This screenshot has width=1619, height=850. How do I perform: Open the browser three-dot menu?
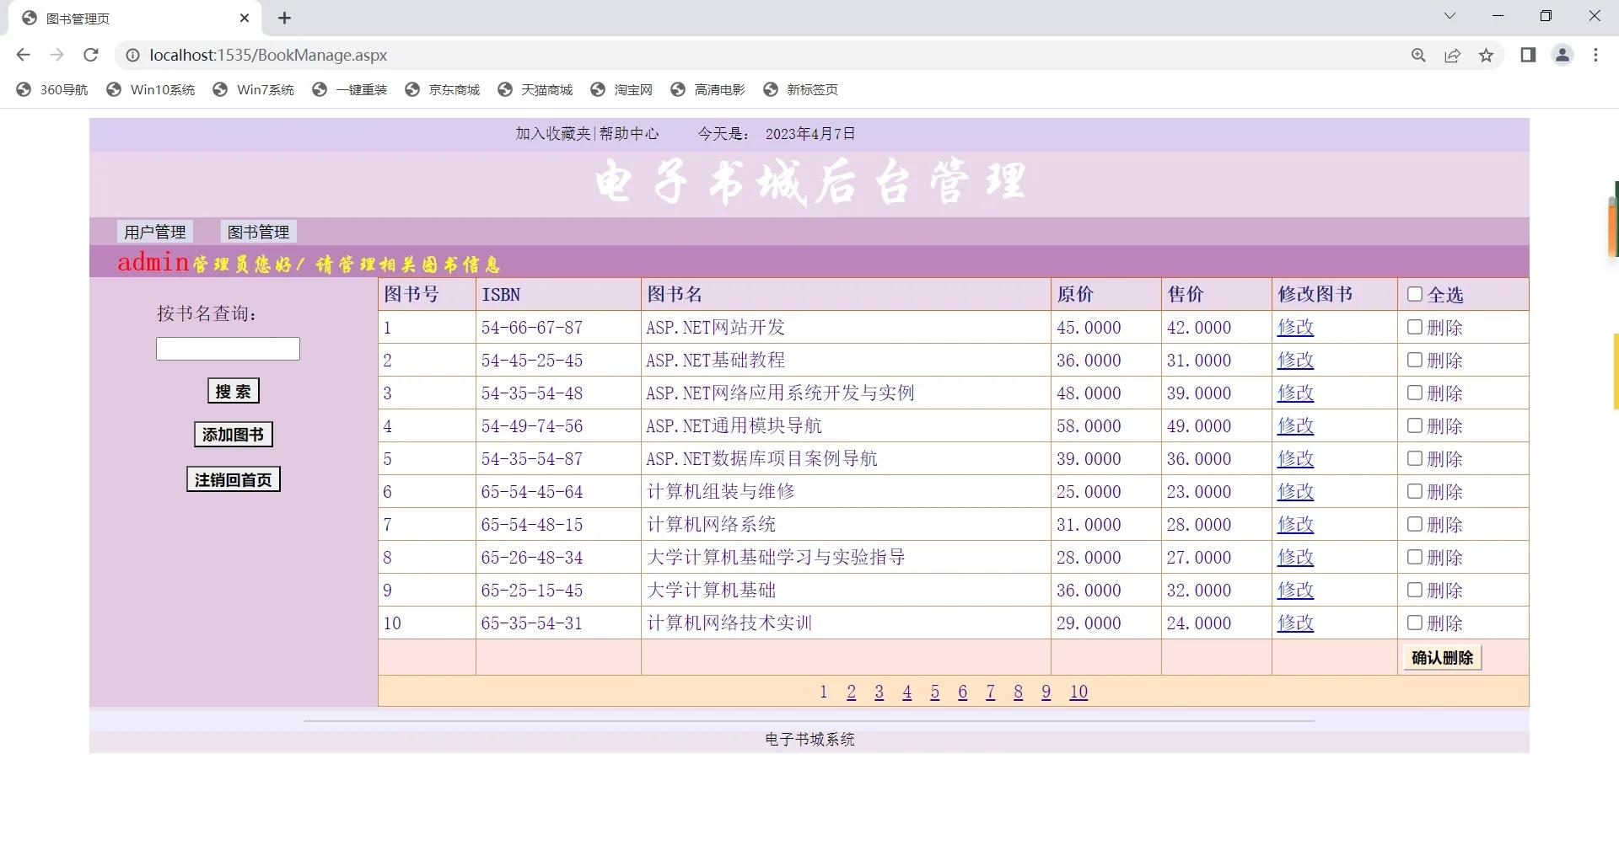[x=1595, y=56]
